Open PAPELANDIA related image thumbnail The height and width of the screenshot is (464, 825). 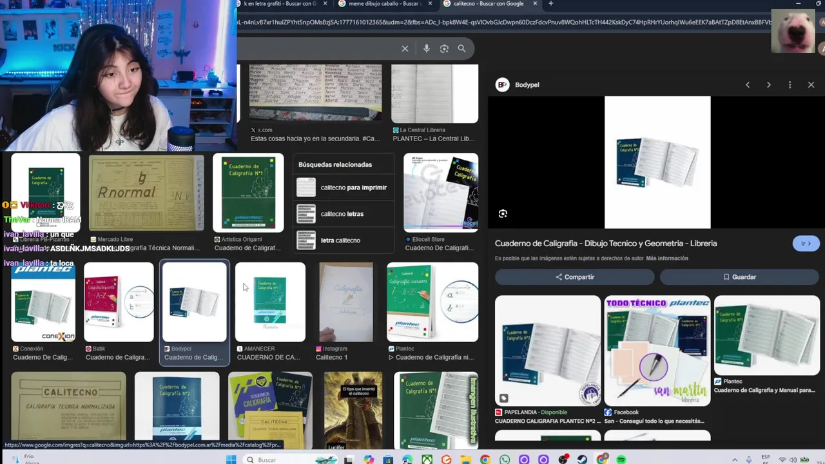click(x=548, y=351)
